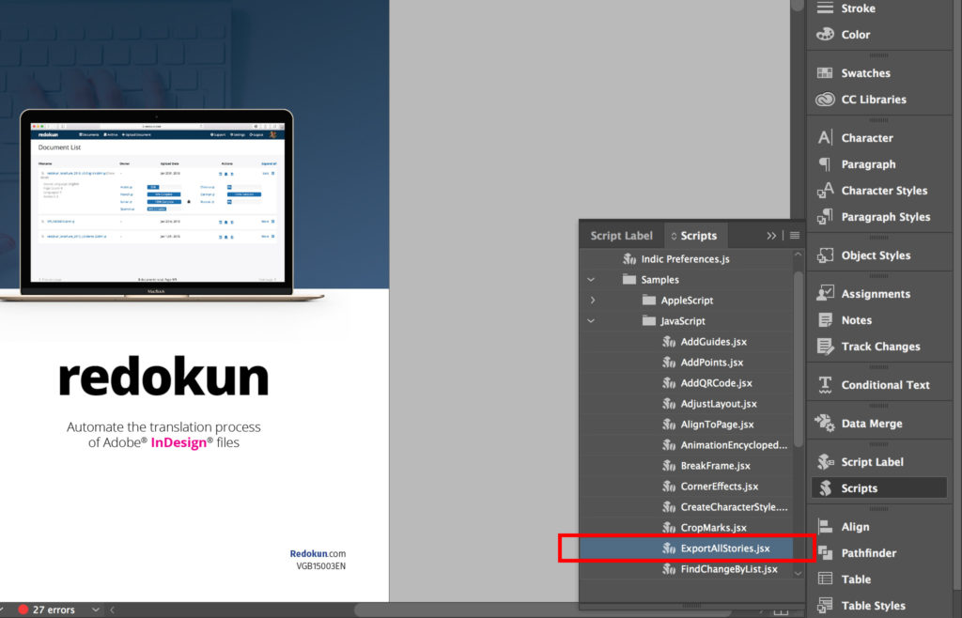The image size is (962, 618).
Task: Select Indic Preferences.js script
Action: [687, 259]
